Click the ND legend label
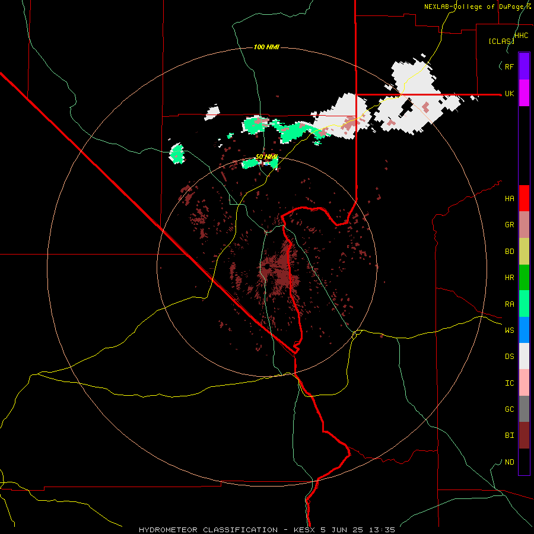The height and width of the screenshot is (534, 534). [509, 462]
